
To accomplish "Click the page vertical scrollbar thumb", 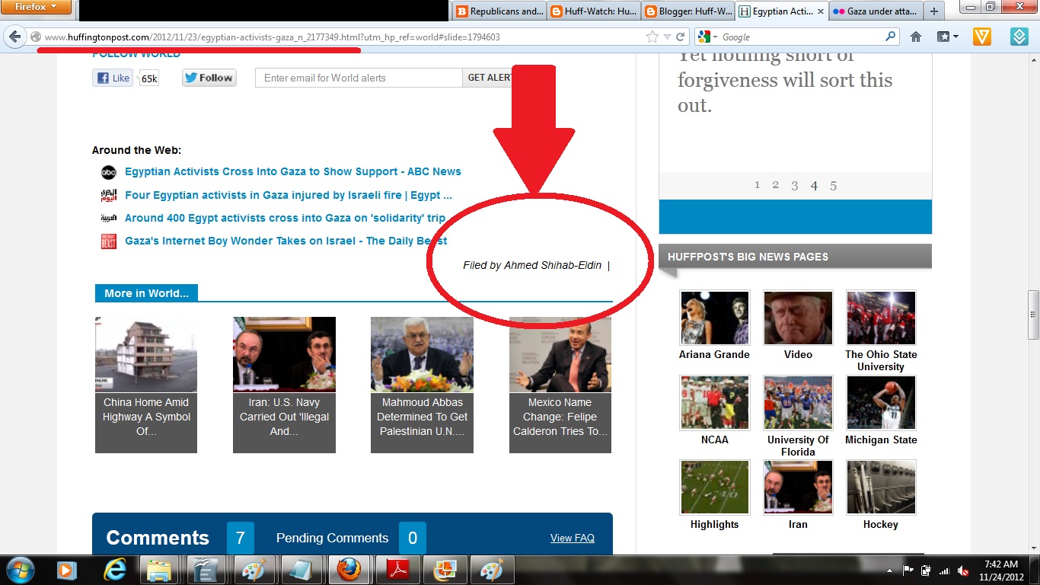I will click(x=1033, y=315).
